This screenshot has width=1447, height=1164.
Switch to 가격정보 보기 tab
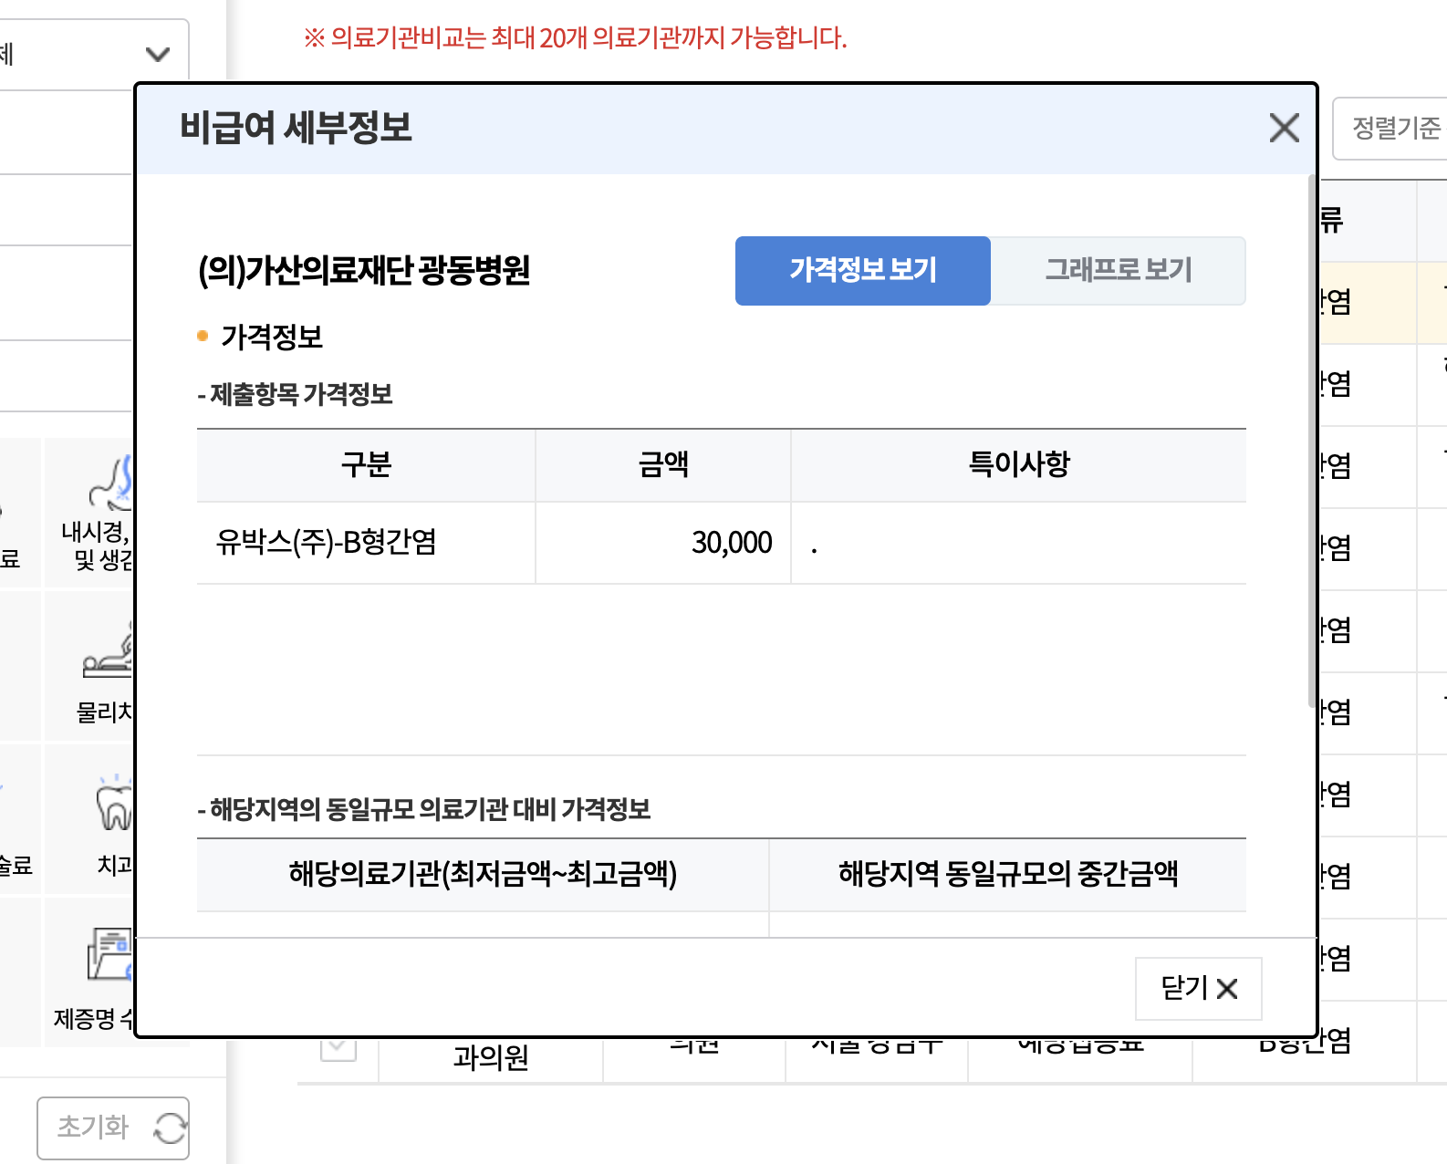[863, 270]
